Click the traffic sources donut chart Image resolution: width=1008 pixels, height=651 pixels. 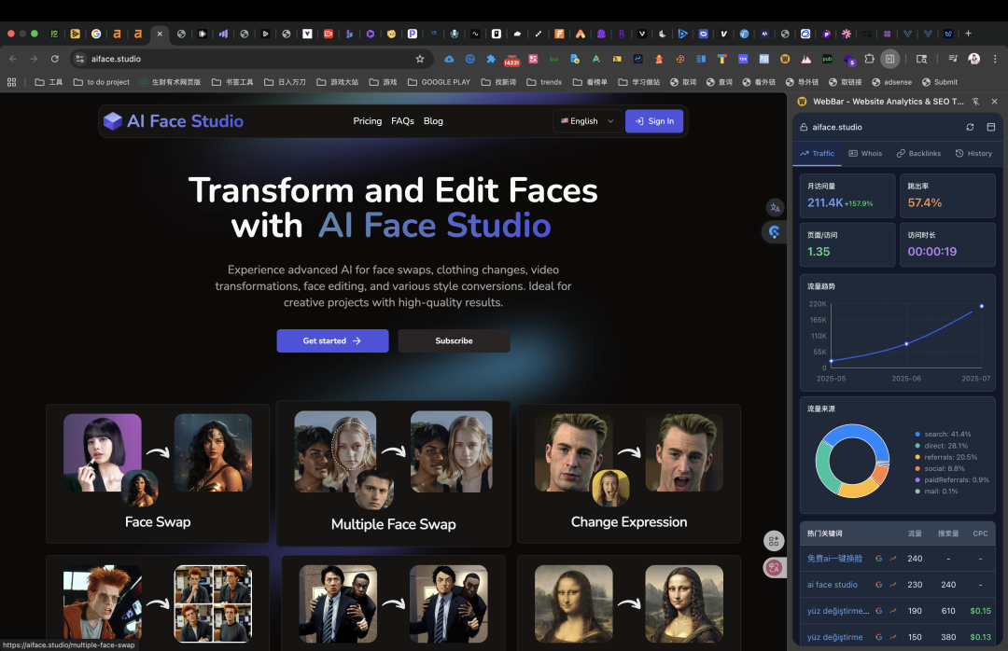click(852, 461)
